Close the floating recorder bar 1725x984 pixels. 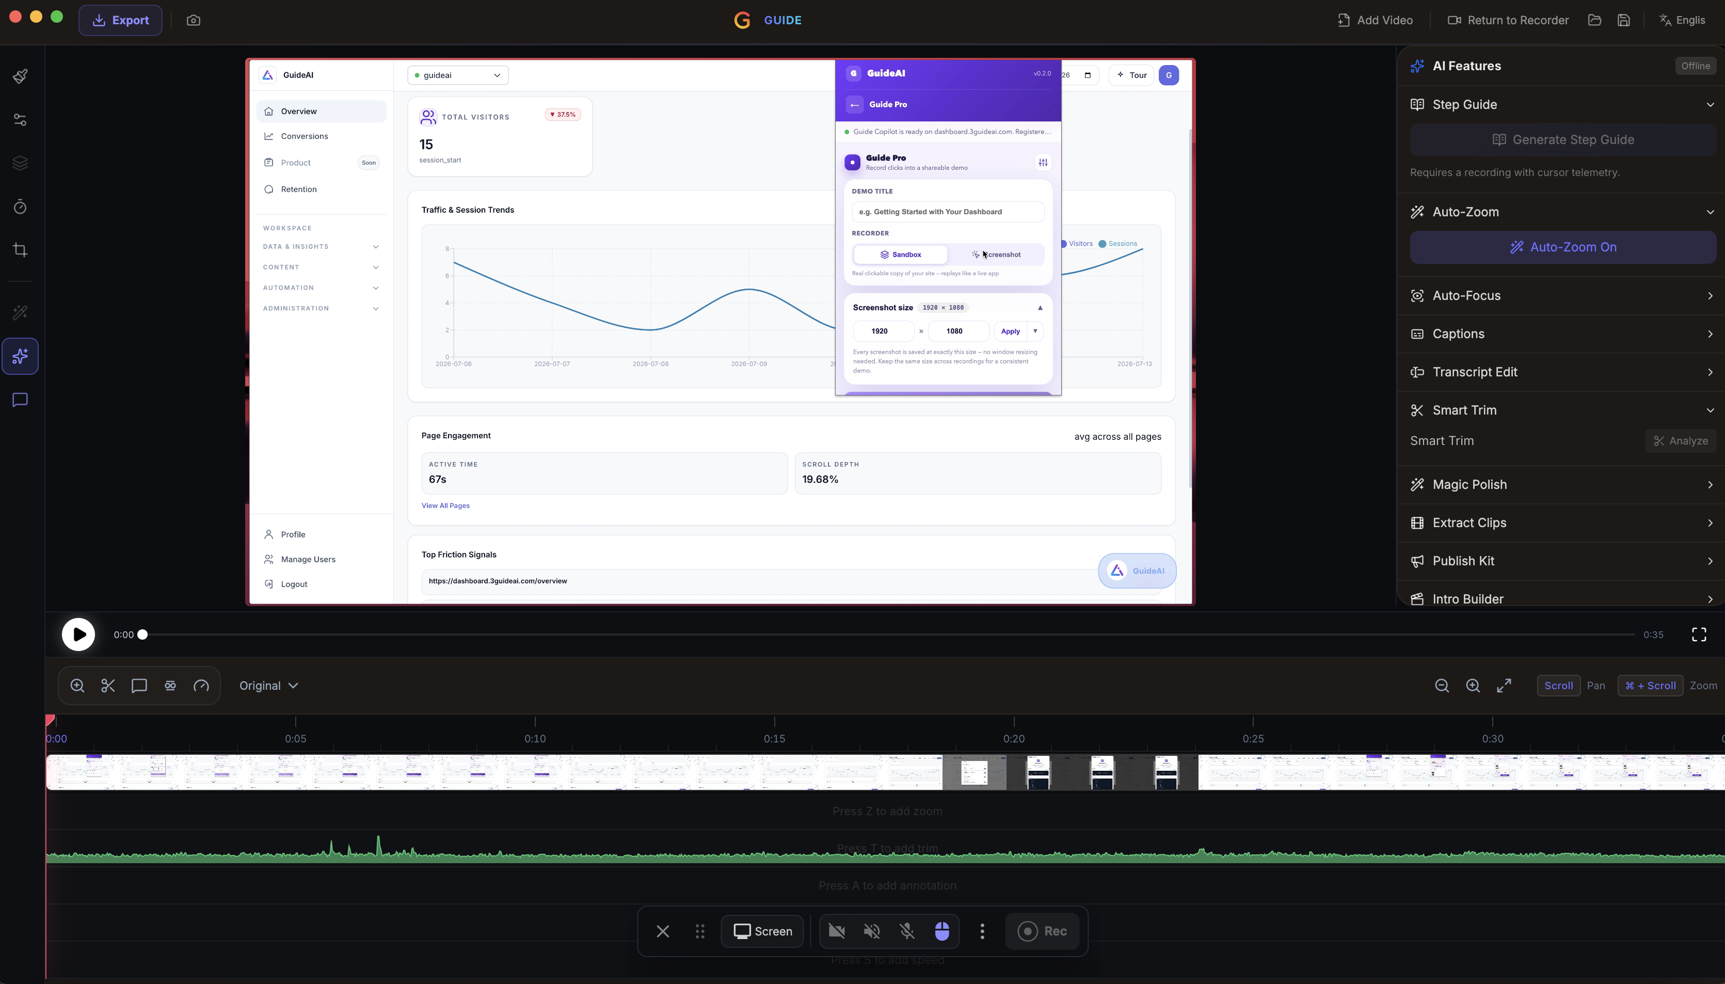point(663,931)
